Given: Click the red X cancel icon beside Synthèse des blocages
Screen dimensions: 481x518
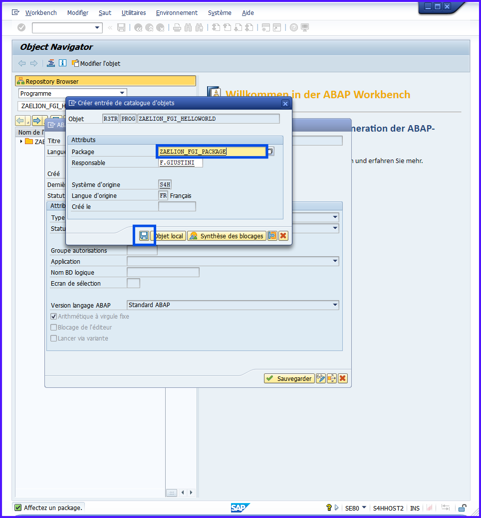Looking at the screenshot, I should click(x=283, y=236).
